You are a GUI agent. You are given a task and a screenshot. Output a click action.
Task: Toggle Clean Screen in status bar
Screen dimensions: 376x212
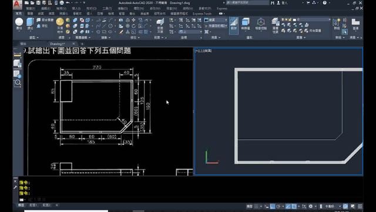point(352,206)
